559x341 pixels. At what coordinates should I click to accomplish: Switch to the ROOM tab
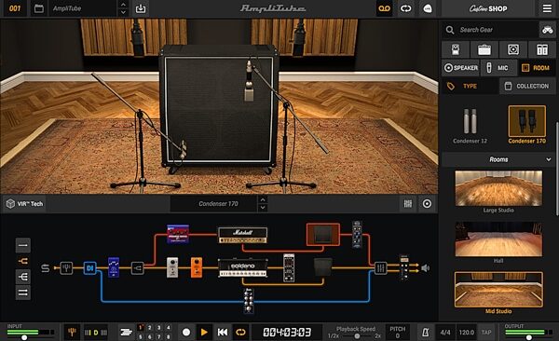click(536, 68)
